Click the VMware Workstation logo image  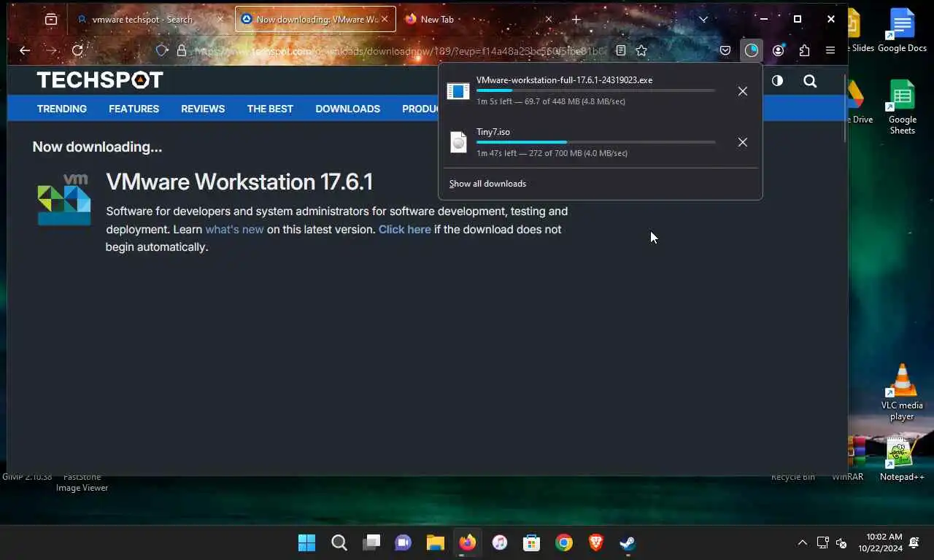click(64, 200)
